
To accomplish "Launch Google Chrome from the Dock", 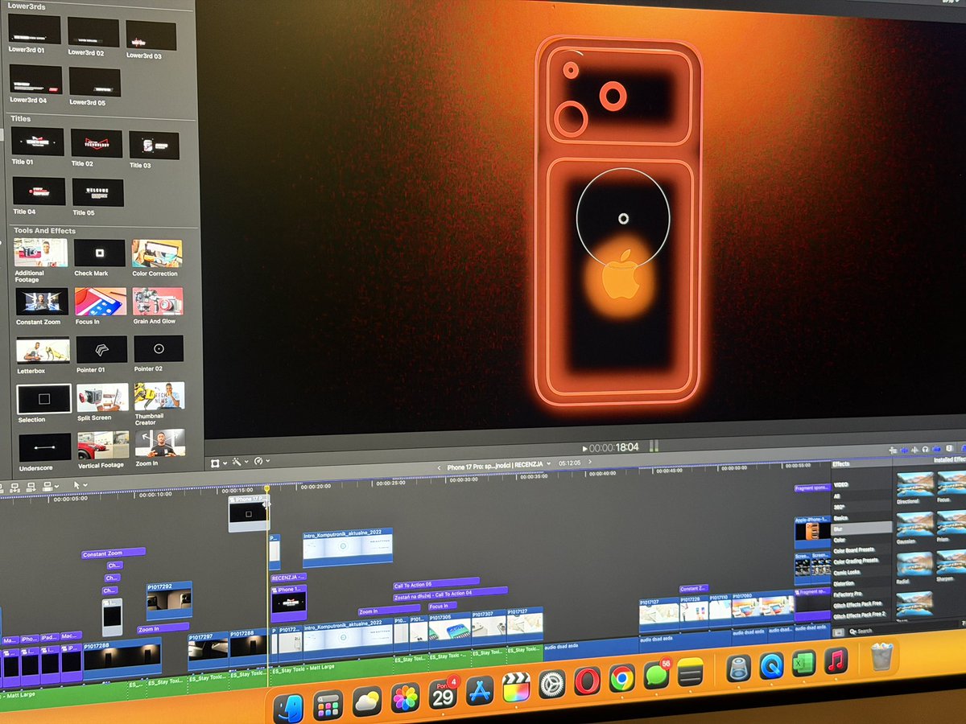I will click(x=621, y=679).
